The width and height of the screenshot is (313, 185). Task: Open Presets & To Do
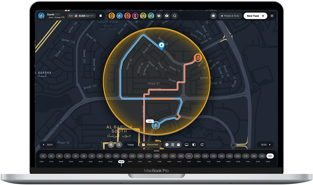pos(230,16)
